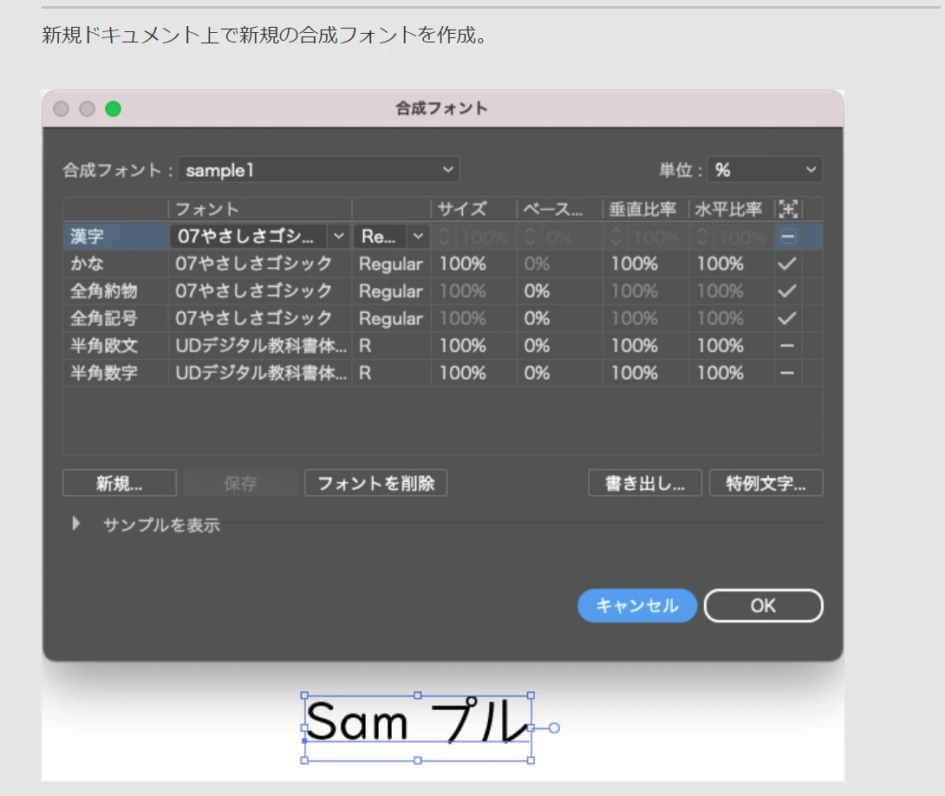Click the かな row size 100% value
This screenshot has height=796, width=945.
point(463,264)
